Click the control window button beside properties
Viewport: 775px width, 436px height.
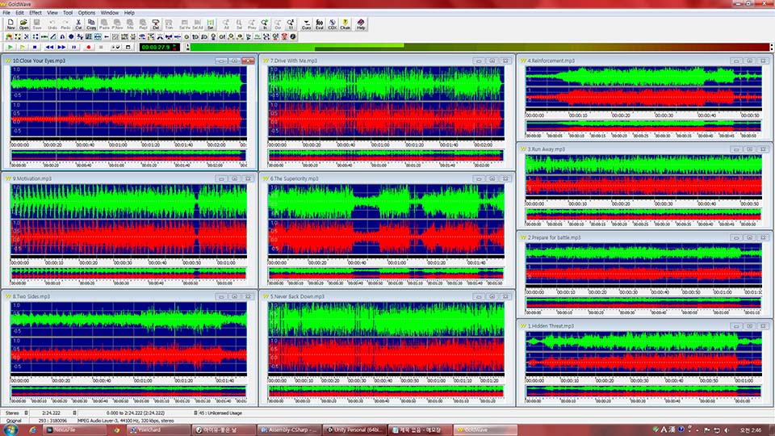[128, 47]
